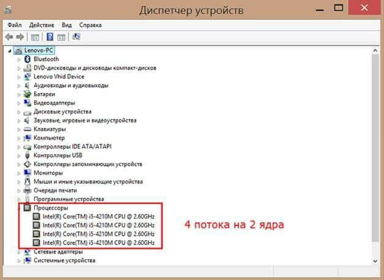
Task: Select 'Программные устройства' label
Action: [69, 199]
